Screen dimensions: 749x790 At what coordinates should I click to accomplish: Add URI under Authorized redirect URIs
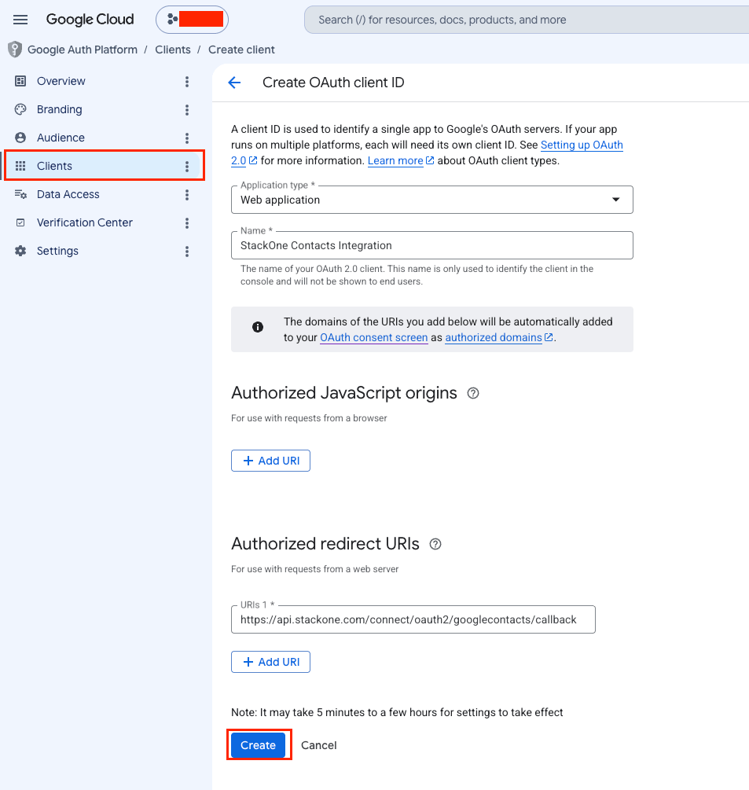(270, 662)
